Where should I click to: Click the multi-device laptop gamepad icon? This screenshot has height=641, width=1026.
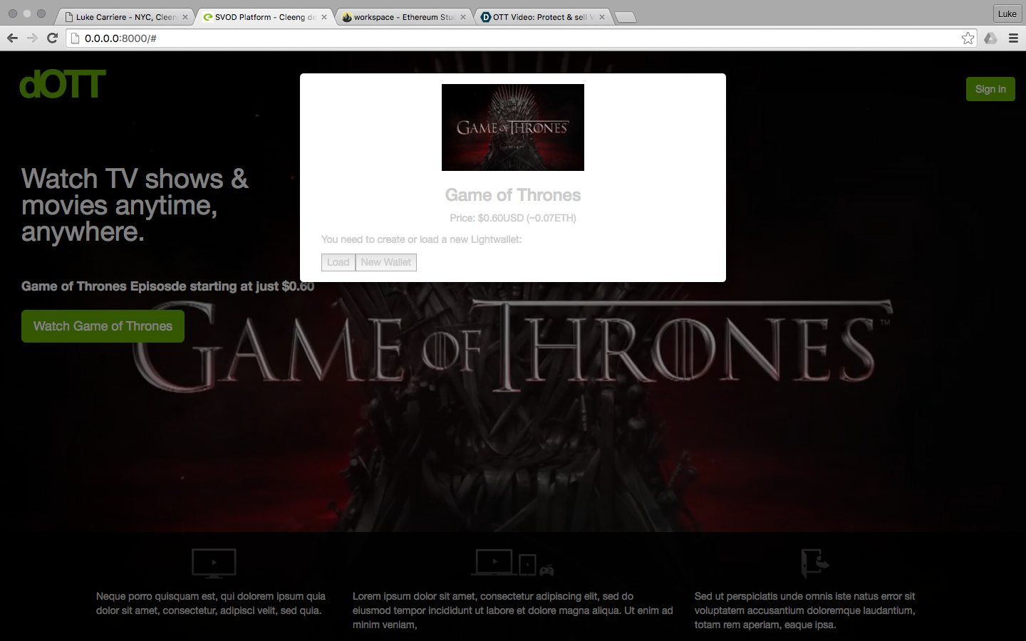point(512,563)
